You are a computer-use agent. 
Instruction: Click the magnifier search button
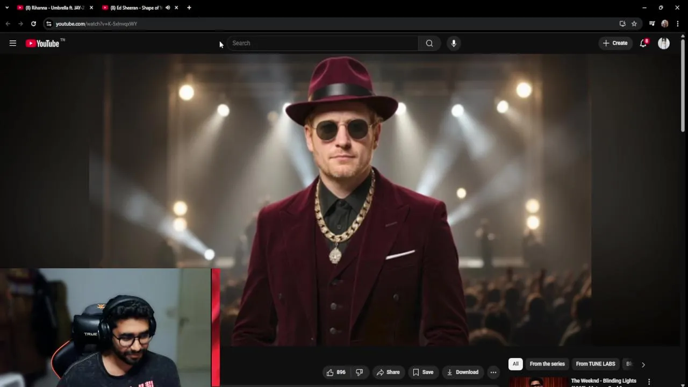pos(429,43)
